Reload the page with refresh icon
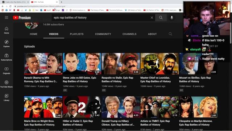Viewport: 232px width, 131px height. point(11,7)
